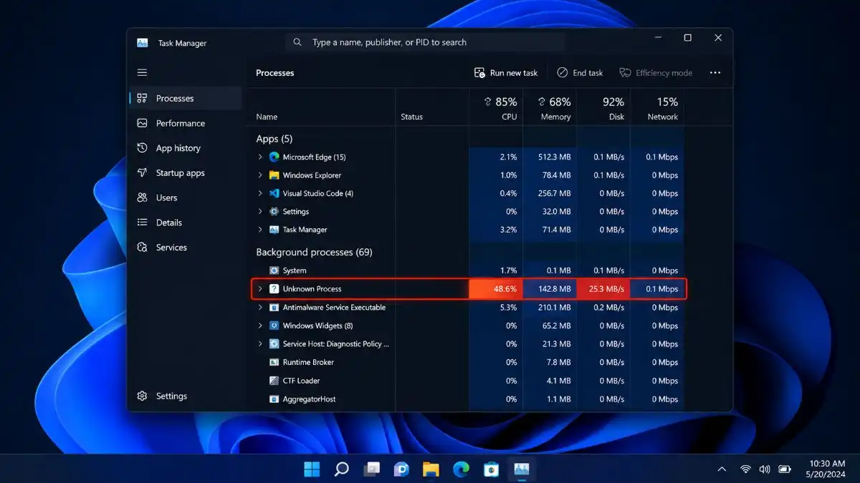This screenshot has width=860, height=483.
Task: Click the Visual Studio Code process icon
Action: pyautogui.click(x=274, y=193)
